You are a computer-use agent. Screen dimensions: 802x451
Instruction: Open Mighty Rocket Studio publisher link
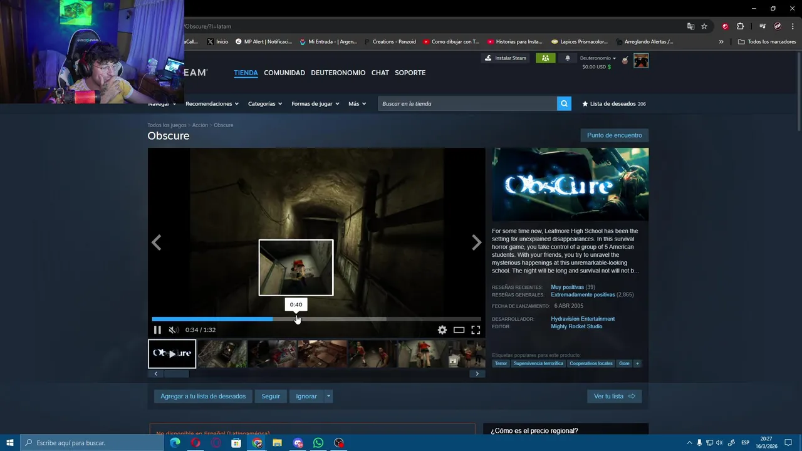(576, 326)
